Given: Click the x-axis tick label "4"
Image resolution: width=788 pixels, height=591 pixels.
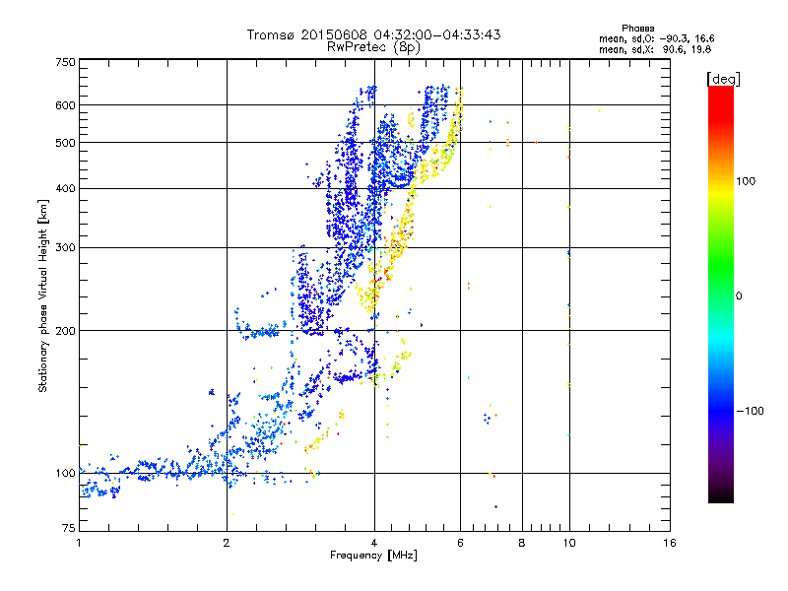Looking at the screenshot, I should click(374, 543).
